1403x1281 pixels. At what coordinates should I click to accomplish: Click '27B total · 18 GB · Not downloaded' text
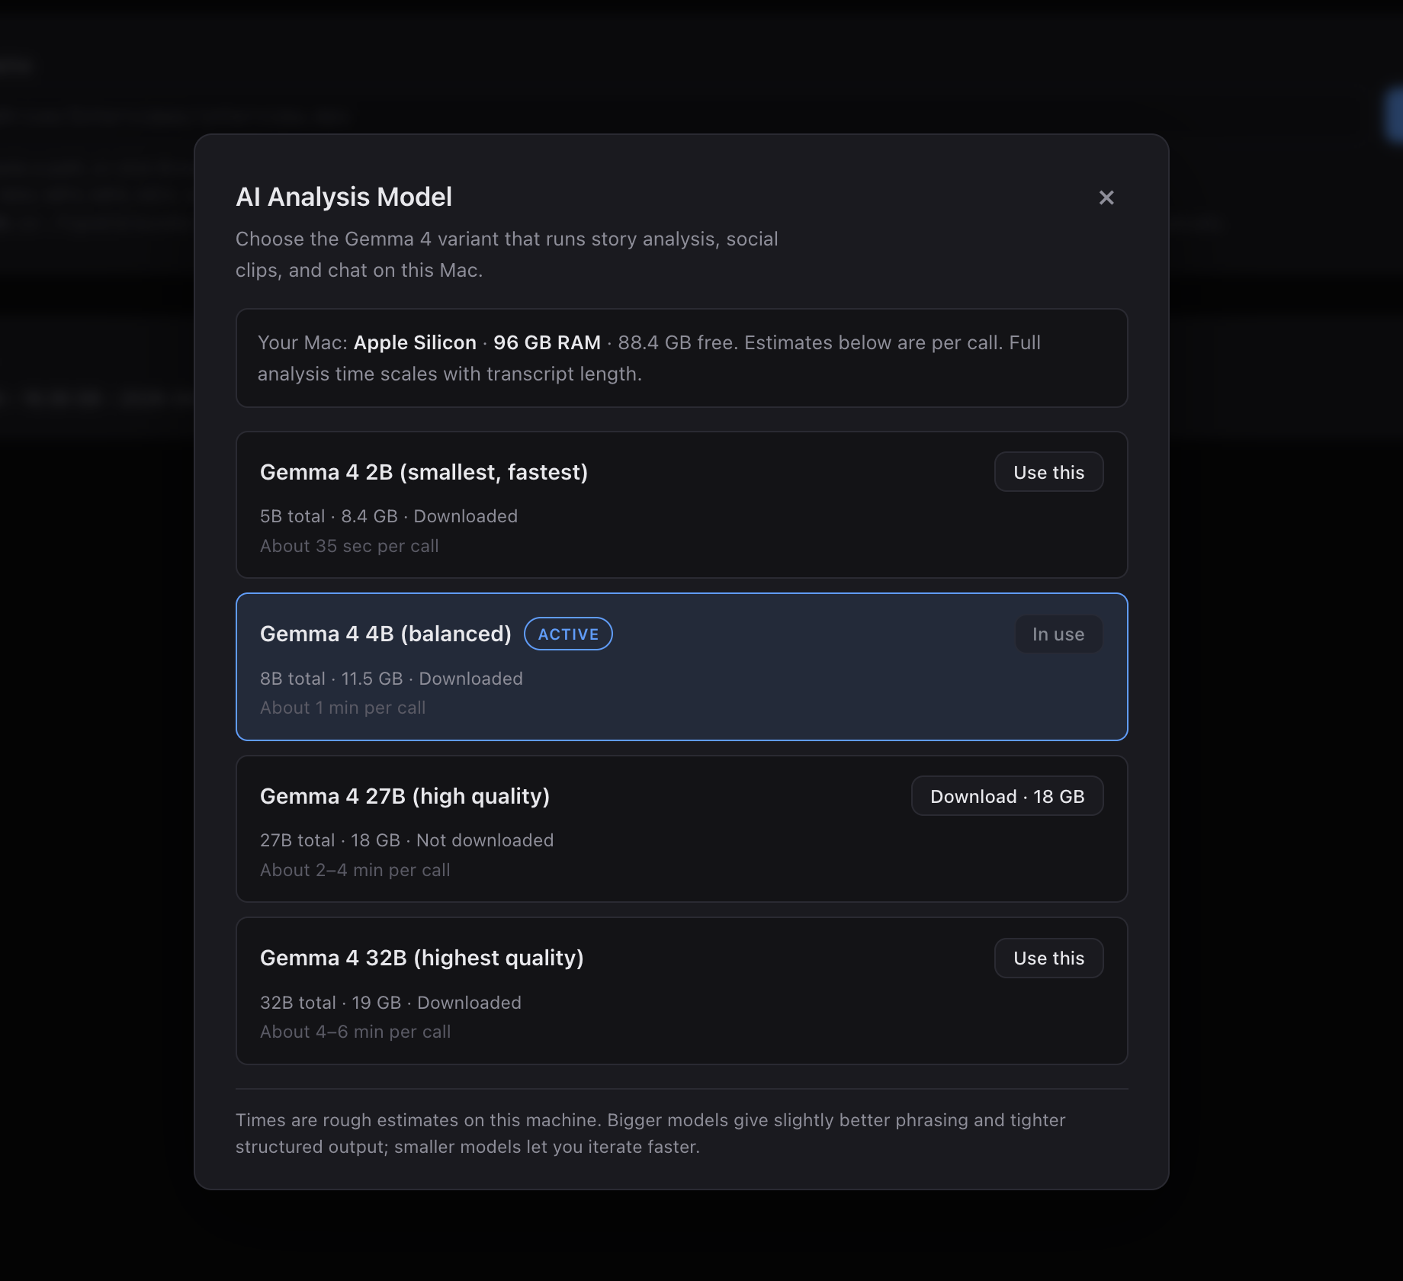[x=406, y=840]
